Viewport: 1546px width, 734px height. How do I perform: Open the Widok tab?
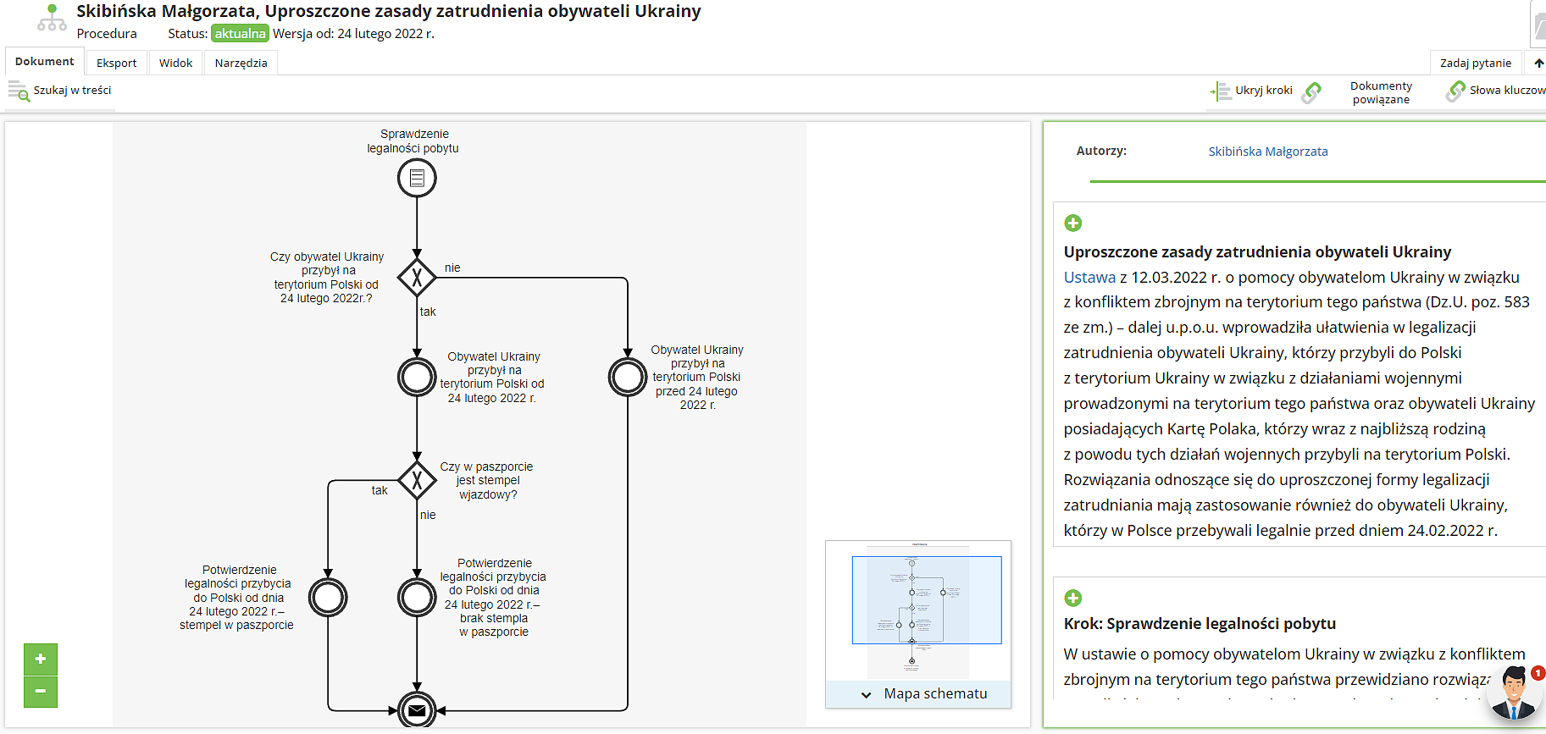coord(175,63)
